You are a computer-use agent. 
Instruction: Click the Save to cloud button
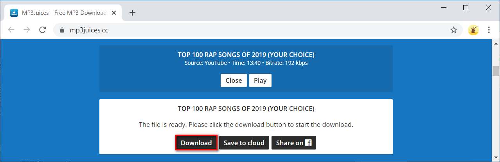click(x=244, y=143)
